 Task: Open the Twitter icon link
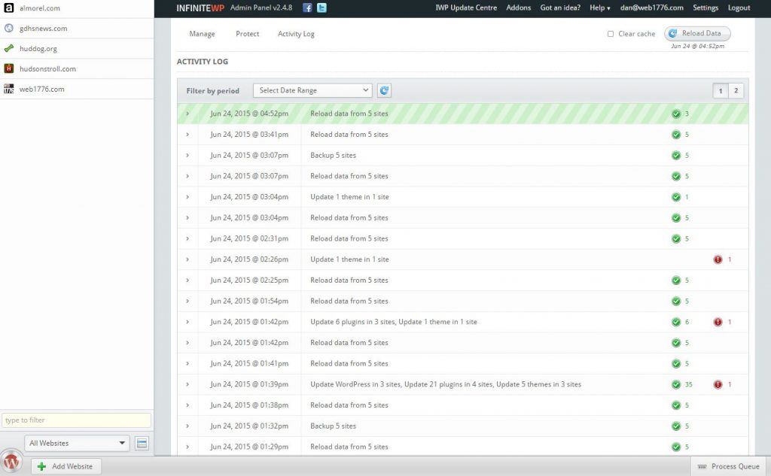click(x=322, y=8)
